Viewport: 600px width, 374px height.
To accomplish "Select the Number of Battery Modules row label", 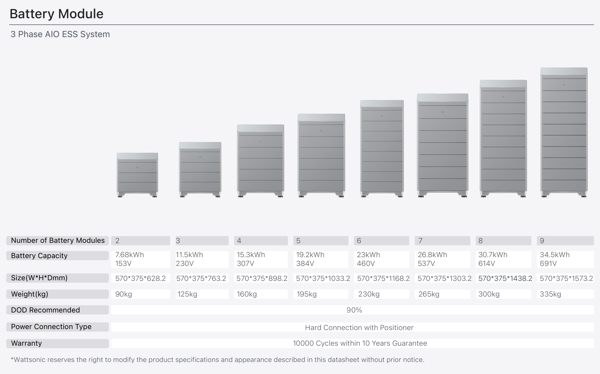I will tap(58, 241).
